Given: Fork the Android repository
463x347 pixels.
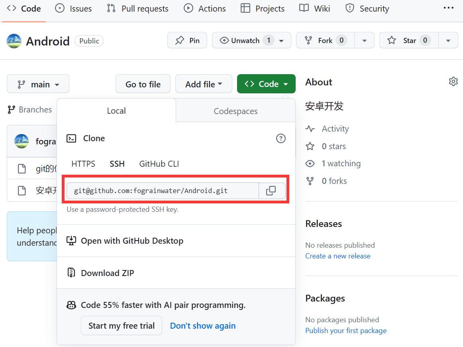Looking at the screenshot, I should 326,40.
